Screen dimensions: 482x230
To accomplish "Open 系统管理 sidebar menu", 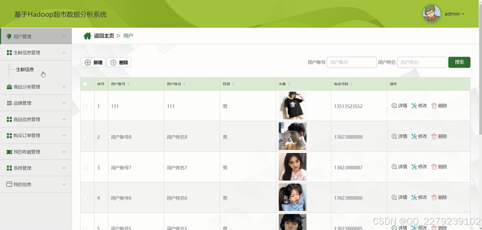I will click(36, 168).
